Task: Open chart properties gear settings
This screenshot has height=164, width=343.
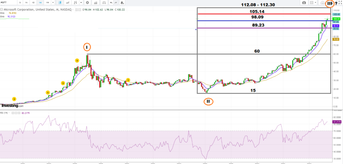Action: [x=87, y=3]
